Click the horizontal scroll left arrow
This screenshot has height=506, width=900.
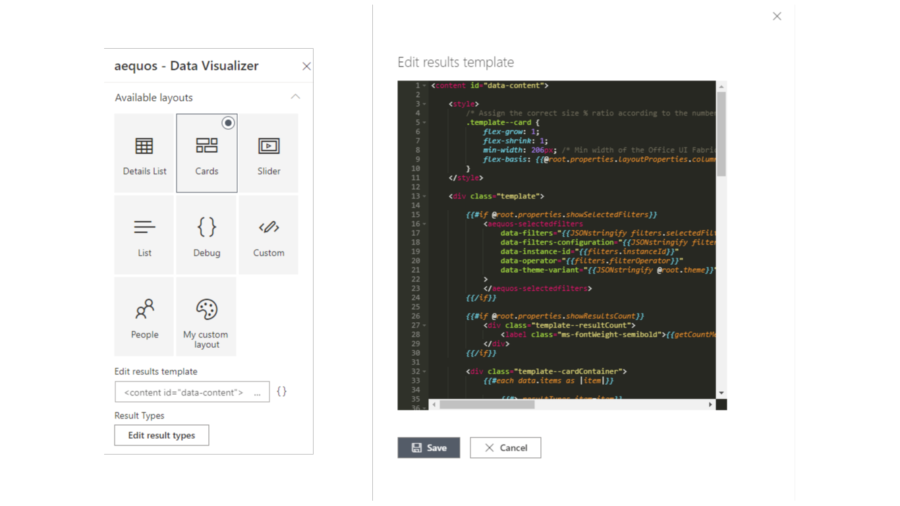coord(434,405)
